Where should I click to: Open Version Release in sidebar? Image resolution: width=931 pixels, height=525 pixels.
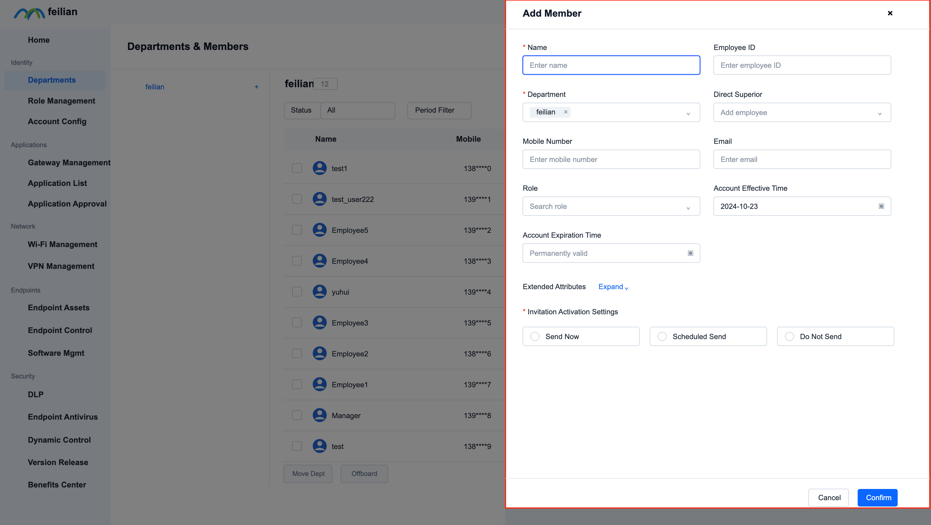[58, 462]
